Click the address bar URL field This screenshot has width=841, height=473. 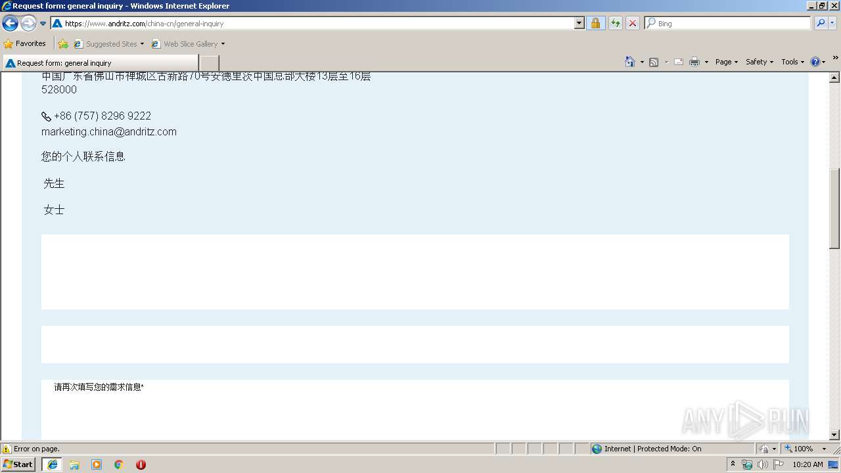pos(312,23)
